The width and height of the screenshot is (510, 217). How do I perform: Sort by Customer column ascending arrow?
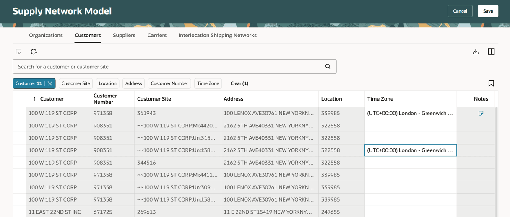click(x=34, y=99)
